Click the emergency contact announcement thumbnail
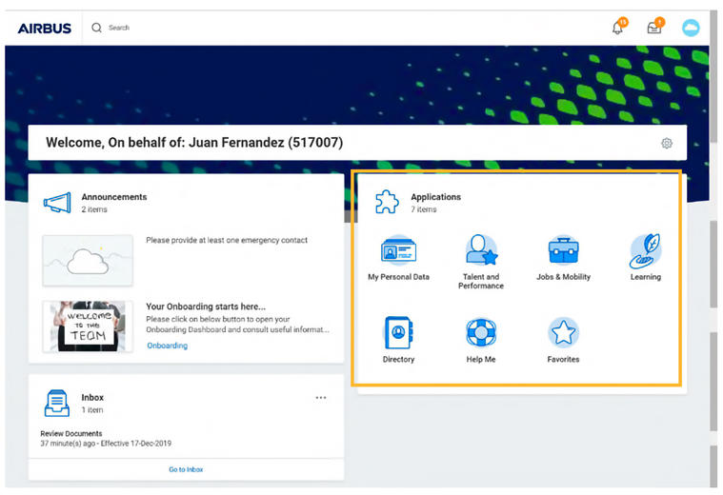This screenshot has width=723, height=495. (x=88, y=260)
